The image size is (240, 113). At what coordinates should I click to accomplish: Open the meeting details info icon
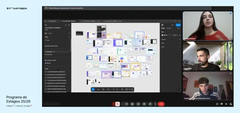pyautogui.click(x=217, y=104)
